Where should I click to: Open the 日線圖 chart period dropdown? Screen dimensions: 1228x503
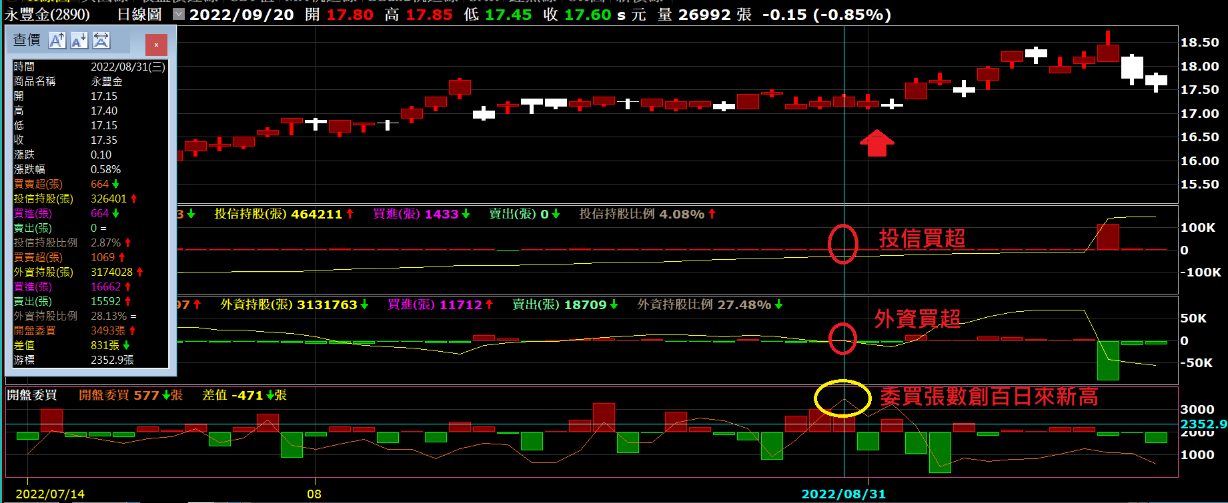tap(178, 14)
